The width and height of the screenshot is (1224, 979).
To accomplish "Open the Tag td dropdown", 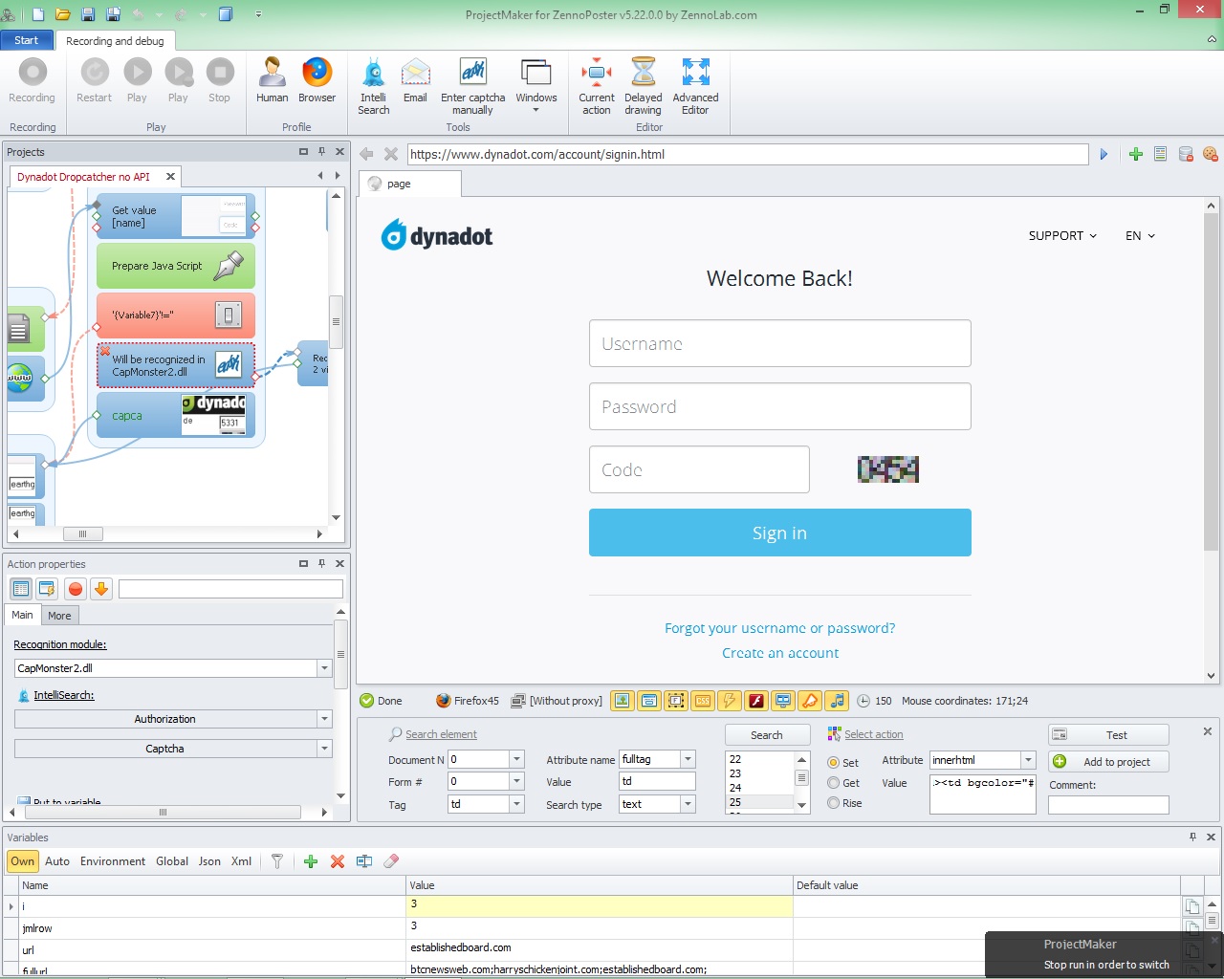I will click(516, 804).
